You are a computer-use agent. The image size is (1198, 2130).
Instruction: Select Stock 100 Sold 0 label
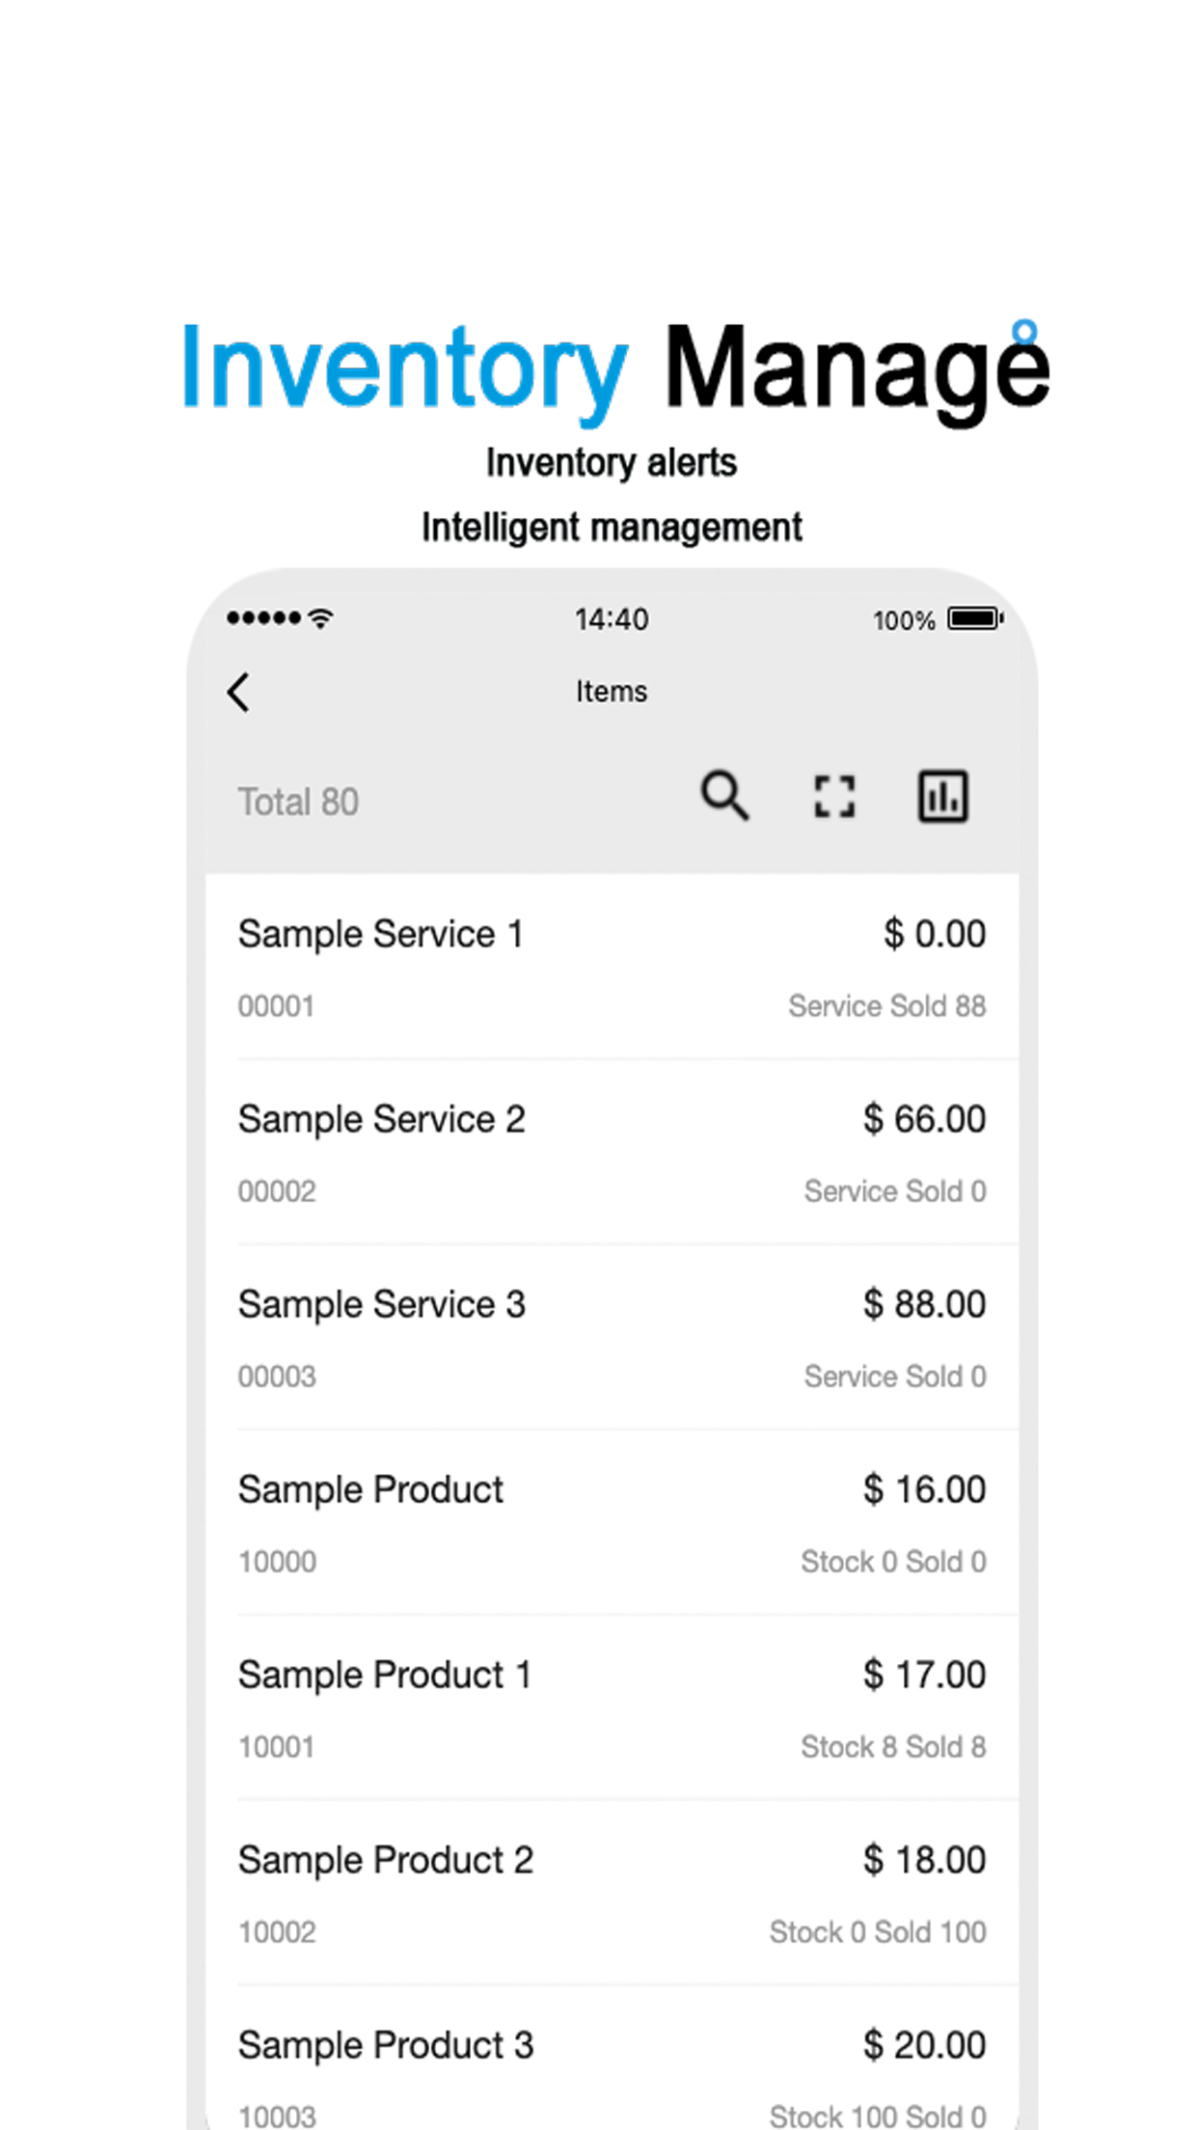878,2116
